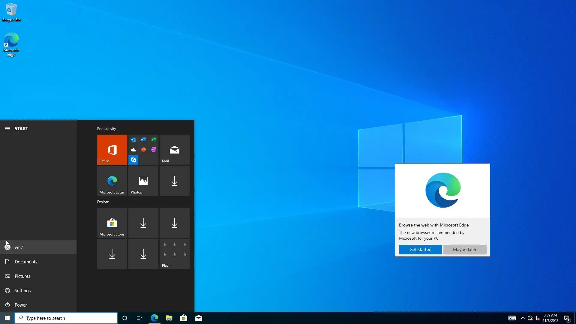The image size is (576, 324).
Task: Click the Get started button
Action: click(420, 249)
